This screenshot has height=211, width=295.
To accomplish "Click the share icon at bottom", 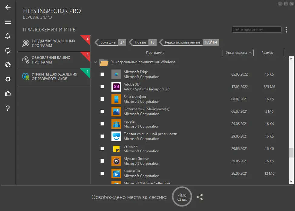I will [x=200, y=197].
